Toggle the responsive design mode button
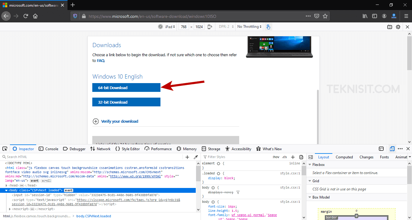Screen dimensions: 412x220 (x=392, y=149)
